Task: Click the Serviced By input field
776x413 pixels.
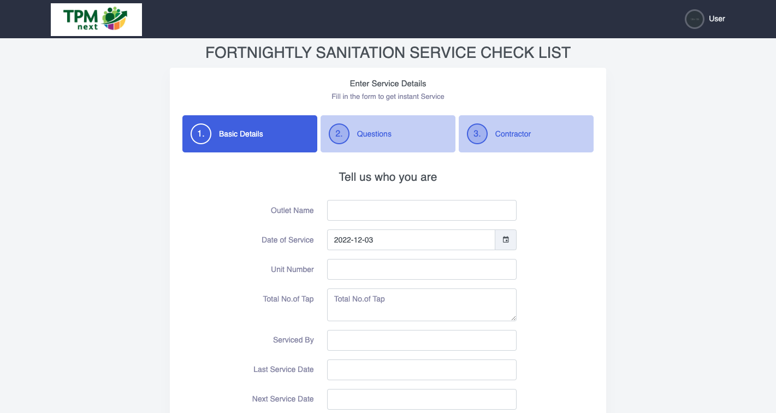Action: [x=422, y=340]
